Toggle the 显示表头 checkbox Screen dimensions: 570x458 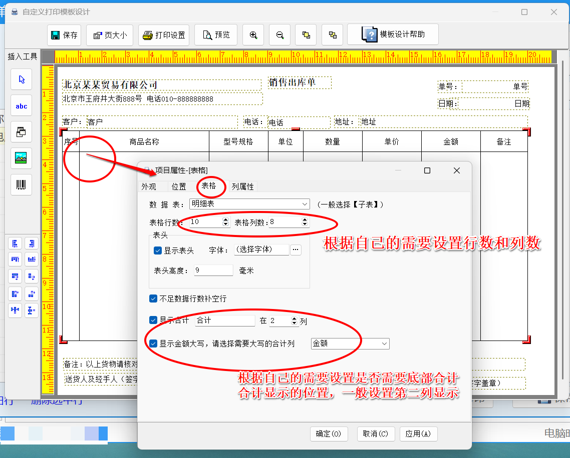pos(158,250)
